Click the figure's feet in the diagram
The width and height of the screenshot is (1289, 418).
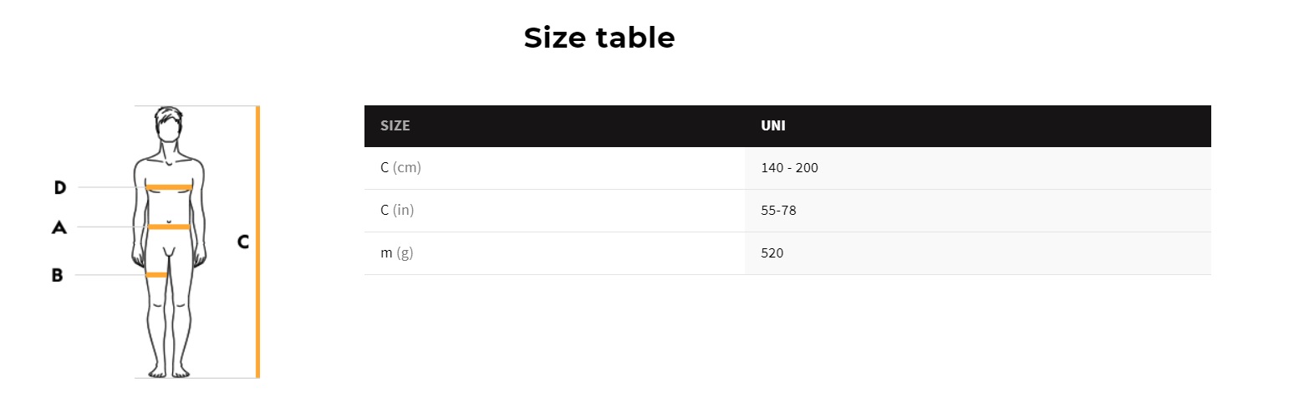point(169,370)
